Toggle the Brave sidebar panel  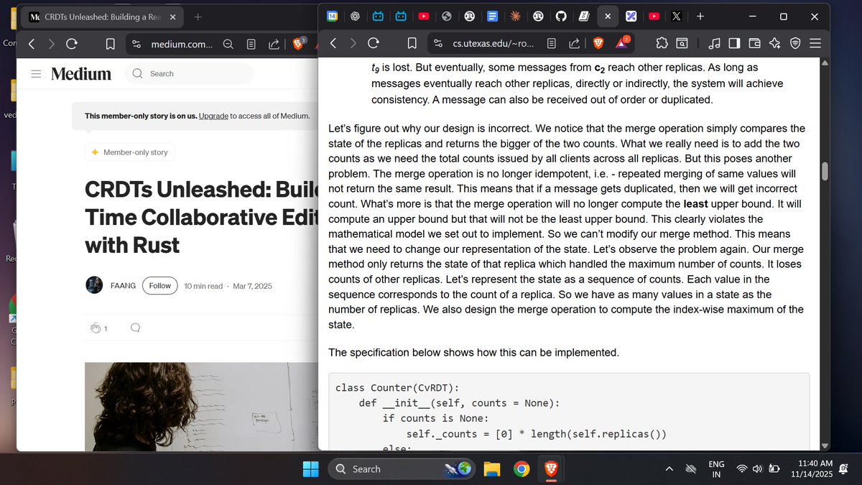735,43
